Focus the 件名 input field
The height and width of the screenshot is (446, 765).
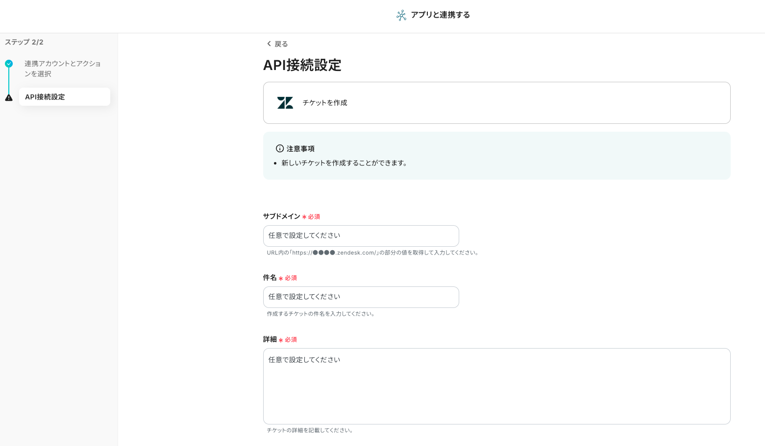coord(361,297)
